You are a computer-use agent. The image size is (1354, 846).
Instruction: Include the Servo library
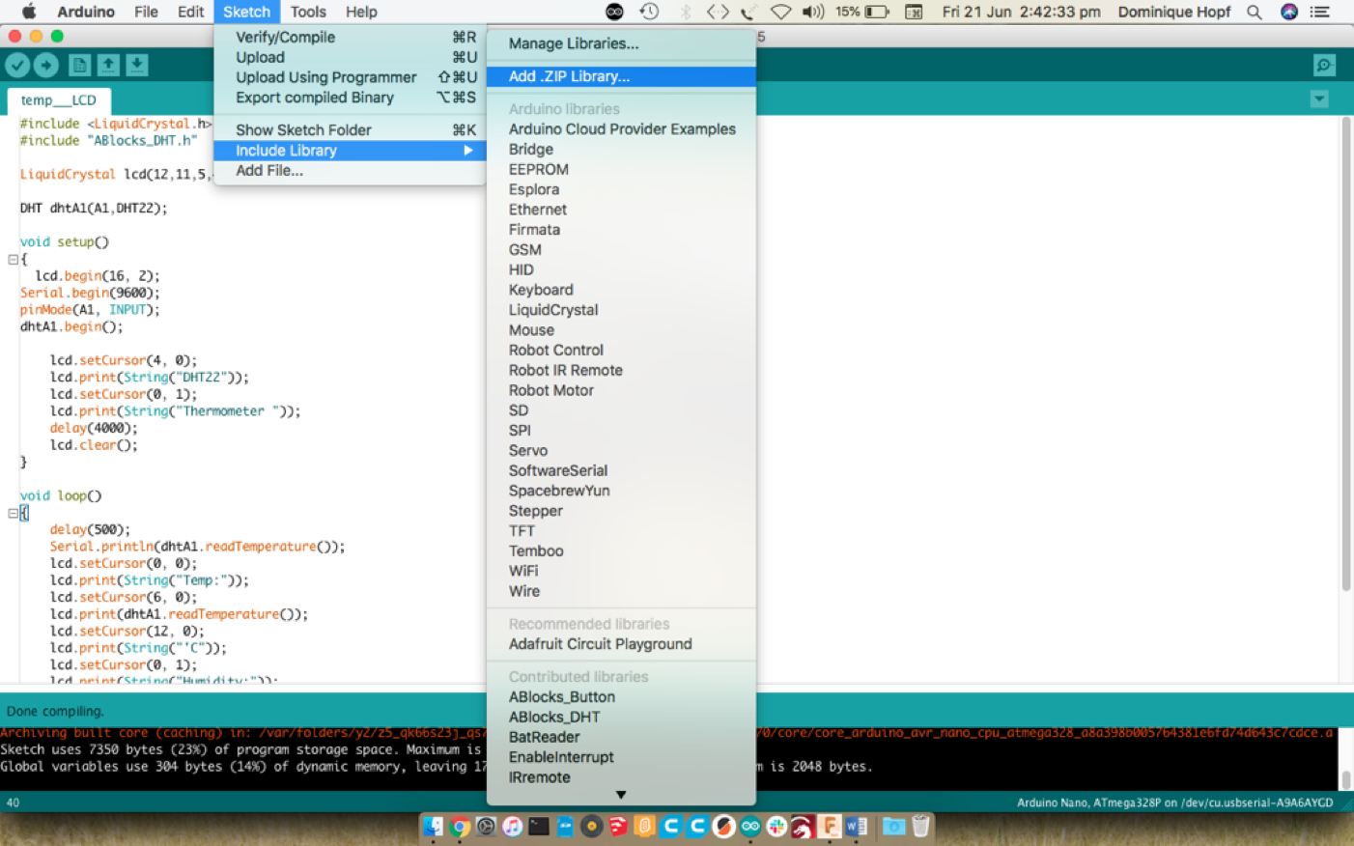621,450
